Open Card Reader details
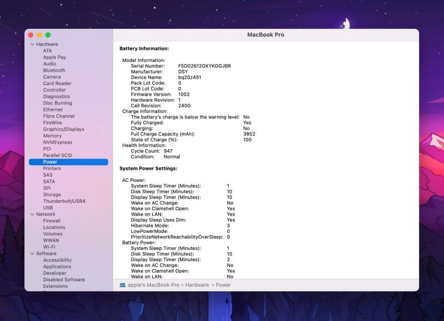Viewport: 444px width, 321px height. click(57, 83)
